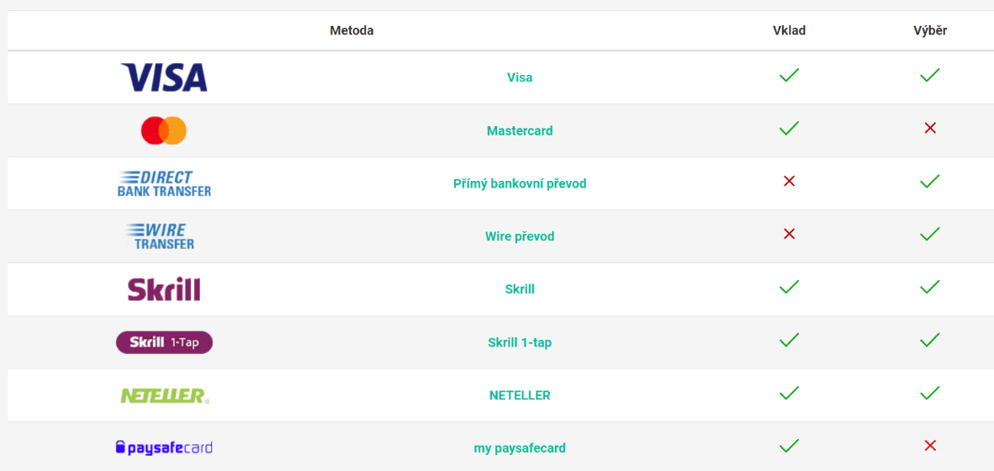Open the my paysafecard link
994x471 pixels.
click(520, 448)
